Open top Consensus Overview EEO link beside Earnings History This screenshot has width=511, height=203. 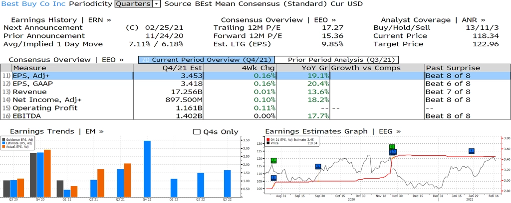pyautogui.click(x=278, y=20)
